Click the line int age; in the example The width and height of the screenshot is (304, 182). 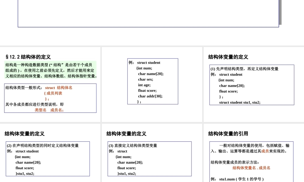pyautogui.click(x=144, y=85)
